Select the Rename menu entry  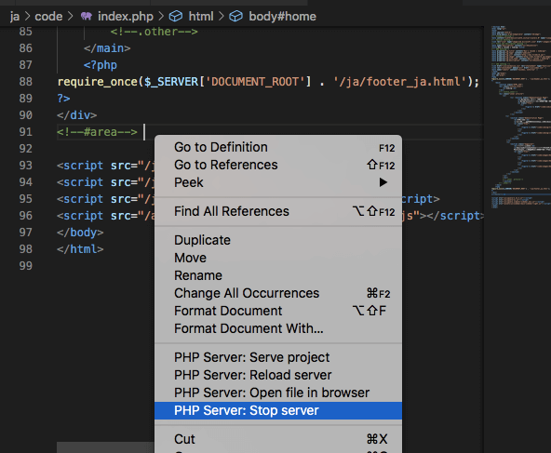click(278, 275)
